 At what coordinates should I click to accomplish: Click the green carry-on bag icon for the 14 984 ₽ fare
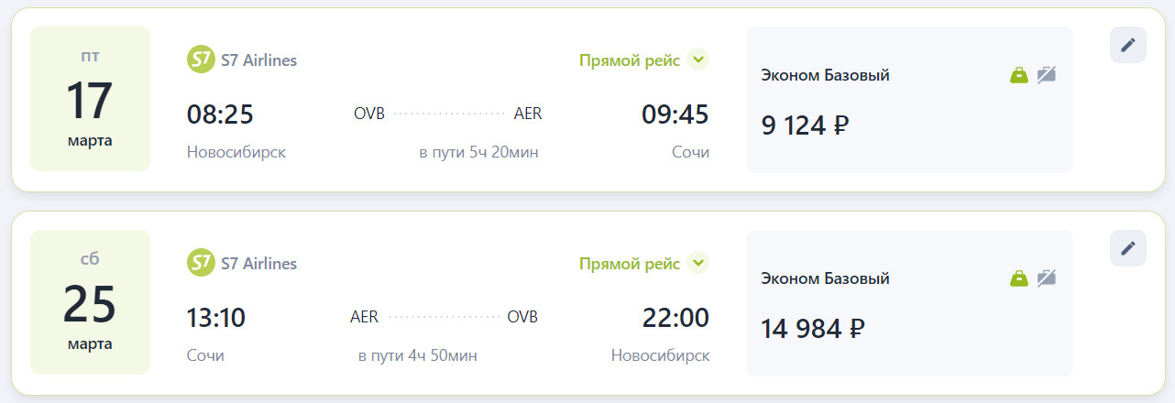point(1019,278)
